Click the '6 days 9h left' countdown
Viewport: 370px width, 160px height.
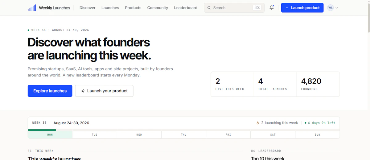[x=321, y=123]
